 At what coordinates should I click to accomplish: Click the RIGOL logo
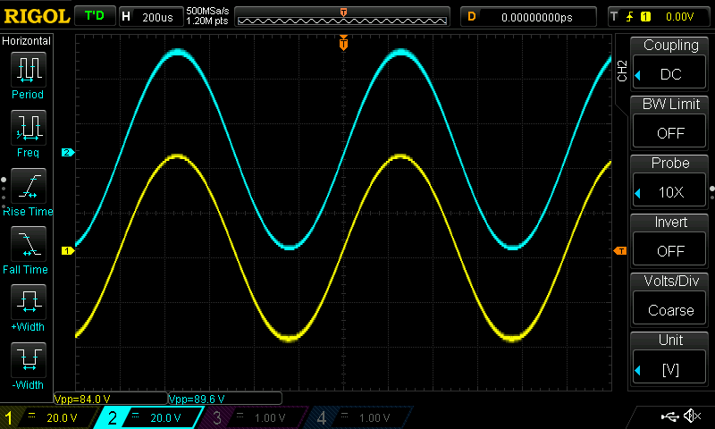click(x=37, y=16)
